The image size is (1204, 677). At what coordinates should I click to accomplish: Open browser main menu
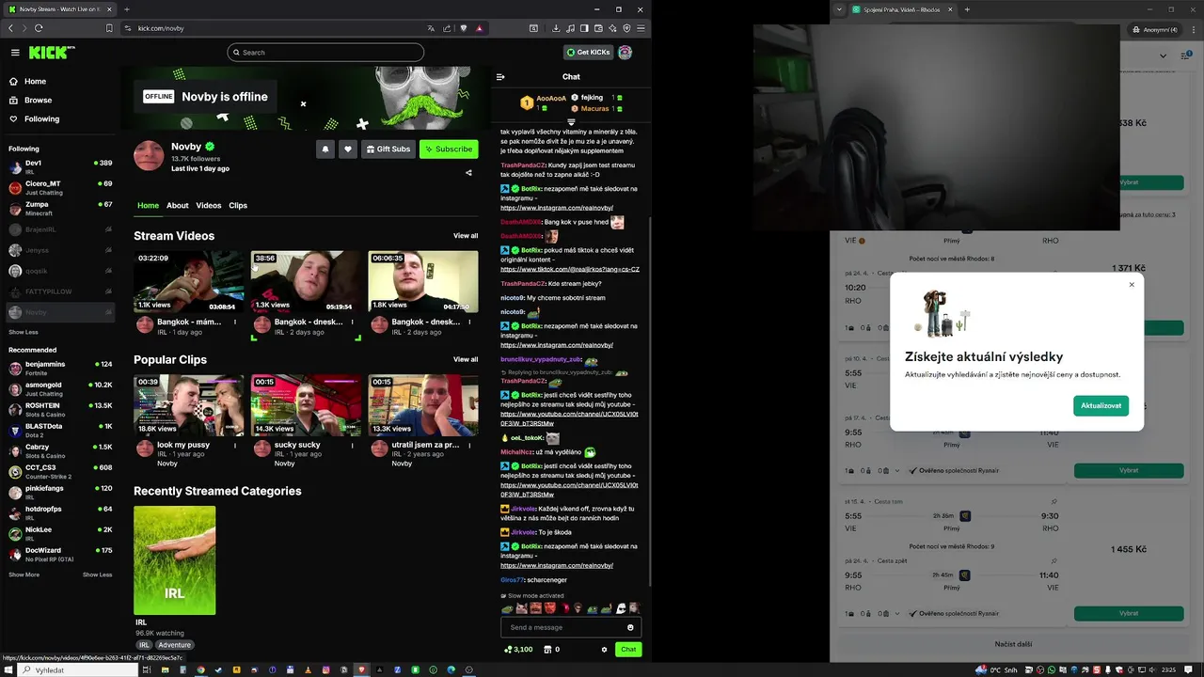pos(641,28)
